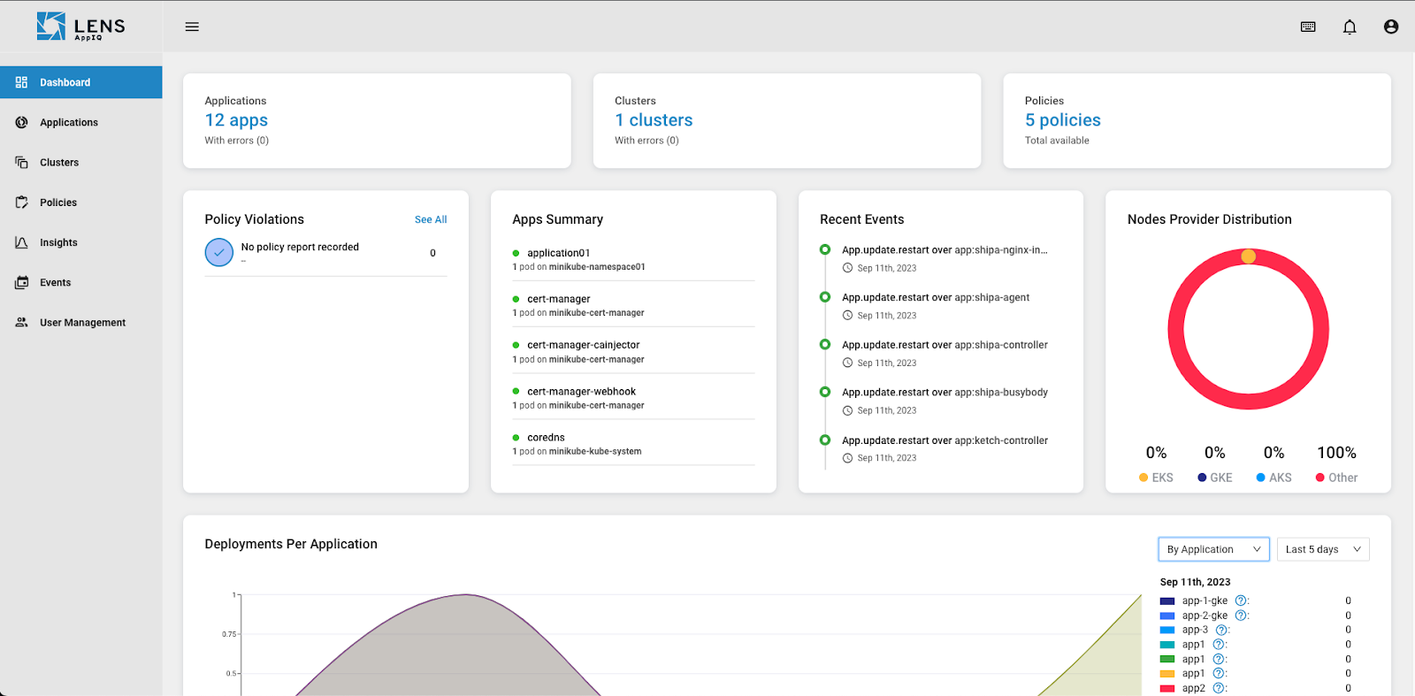Click clock icon under shipa-controller event
The height and width of the screenshot is (696, 1415).
point(847,363)
